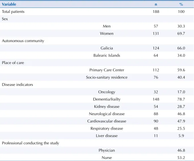Screen dimensions: 194x161
Task: Click the 'Dementia/frailty' label
Action: click(107, 99)
